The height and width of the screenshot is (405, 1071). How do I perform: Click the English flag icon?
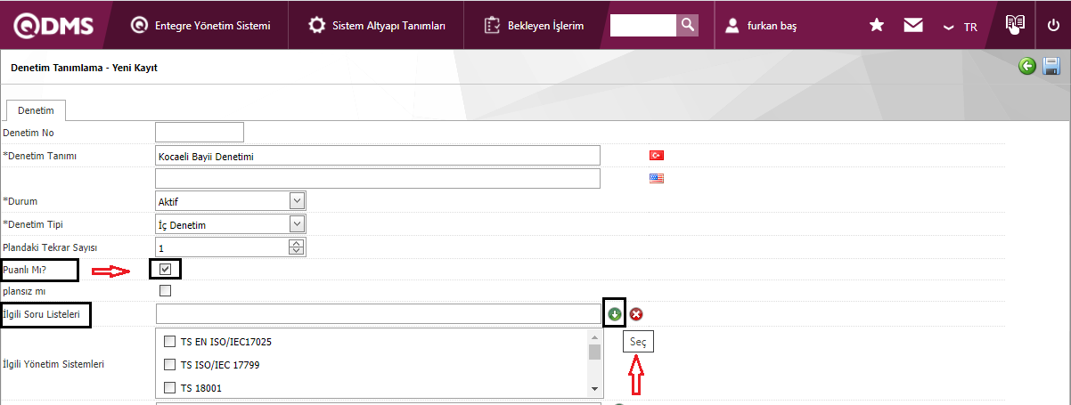[657, 177]
